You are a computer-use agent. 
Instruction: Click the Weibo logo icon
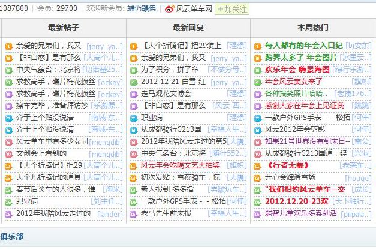(169, 9)
